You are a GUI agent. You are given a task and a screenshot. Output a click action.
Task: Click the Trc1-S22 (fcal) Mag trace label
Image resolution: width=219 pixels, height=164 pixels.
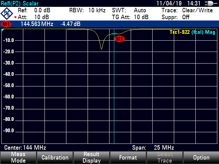[x=192, y=32]
